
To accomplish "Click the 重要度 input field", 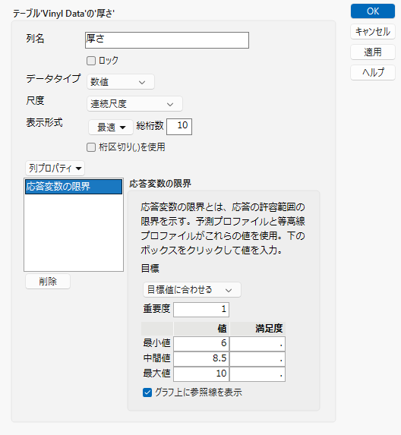I will [x=201, y=310].
